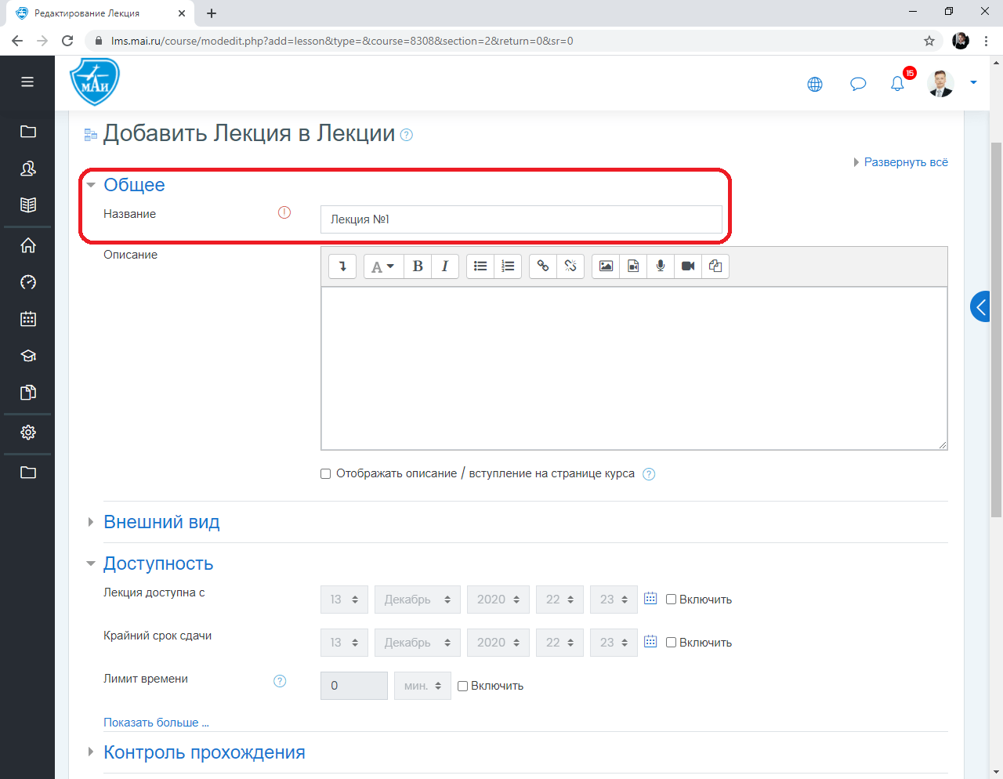
Task: Open the last folder icon in the sidebar
Action: [28, 473]
